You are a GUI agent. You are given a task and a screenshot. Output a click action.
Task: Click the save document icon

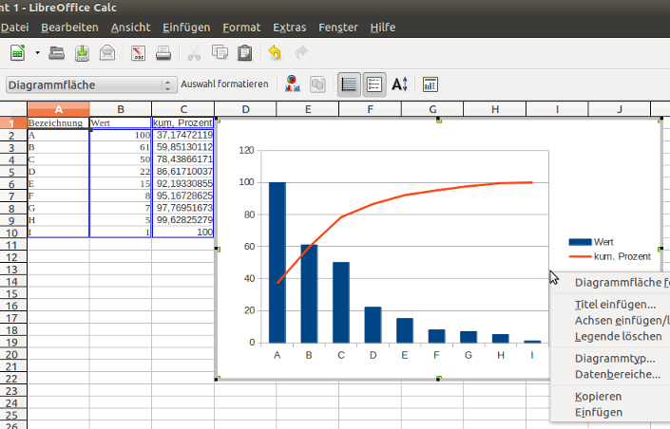pyautogui.click(x=83, y=52)
